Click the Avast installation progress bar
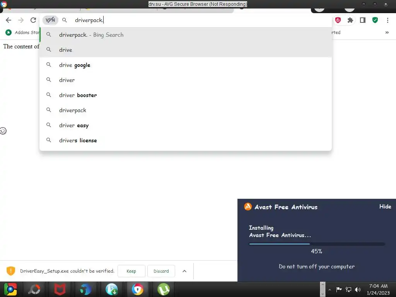The image size is (396, 297). click(x=317, y=244)
